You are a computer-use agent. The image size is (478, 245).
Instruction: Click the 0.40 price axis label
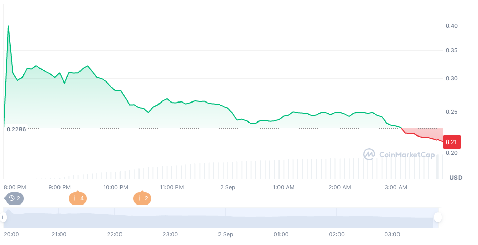pos(452,26)
